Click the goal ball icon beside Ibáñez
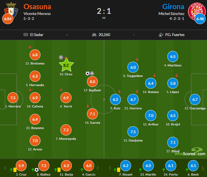Viewport: 207px width, 177px height. pyautogui.click(x=37, y=169)
